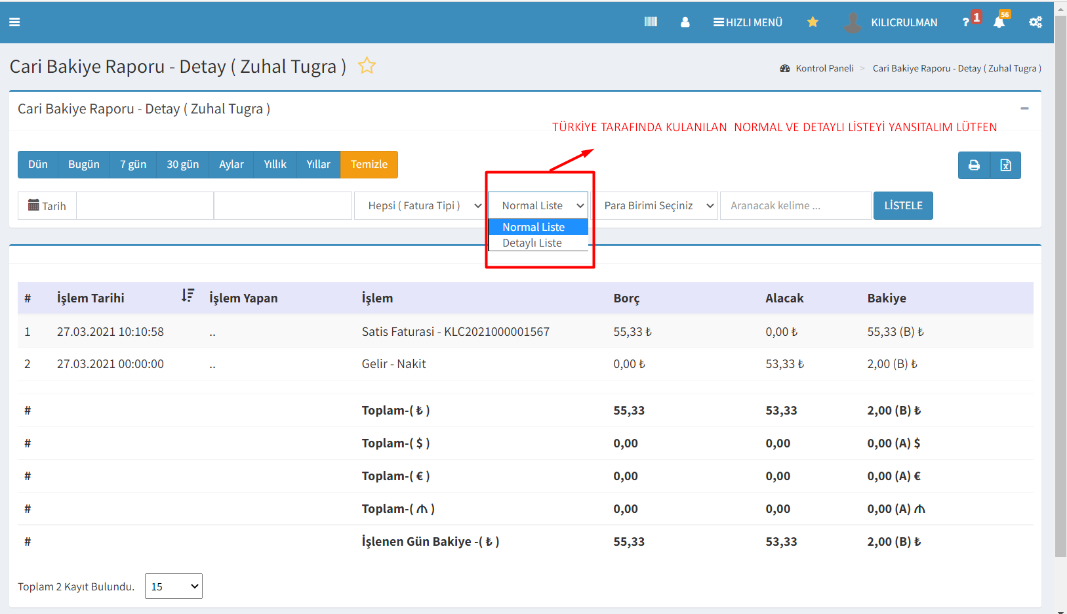Export the report to Excel
The image size is (1067, 614).
point(1005,165)
